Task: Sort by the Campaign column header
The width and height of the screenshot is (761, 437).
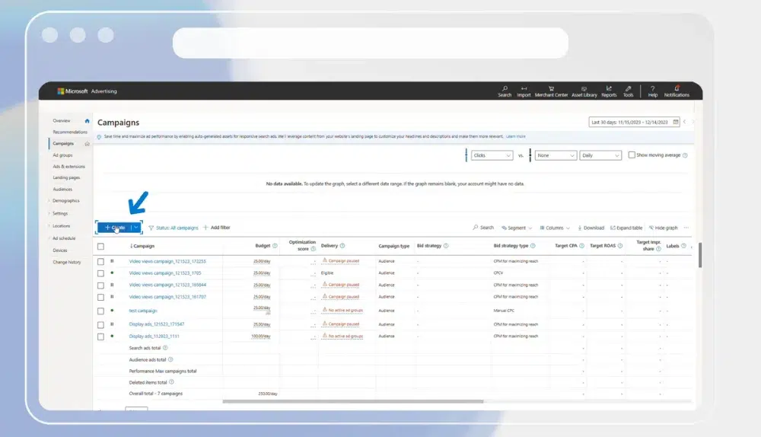Action: 142,246
